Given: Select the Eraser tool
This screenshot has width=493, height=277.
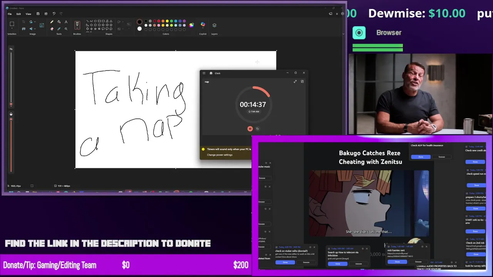Looking at the screenshot, I should click(x=52, y=29).
